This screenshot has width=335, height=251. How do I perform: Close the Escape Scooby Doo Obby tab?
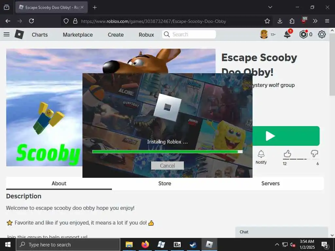point(82,7)
